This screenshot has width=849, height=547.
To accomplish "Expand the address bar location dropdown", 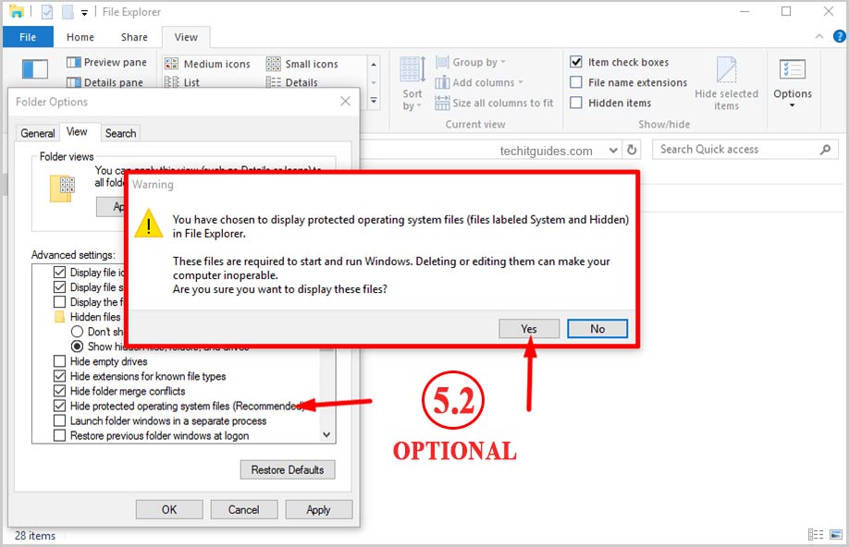I will 613,149.
